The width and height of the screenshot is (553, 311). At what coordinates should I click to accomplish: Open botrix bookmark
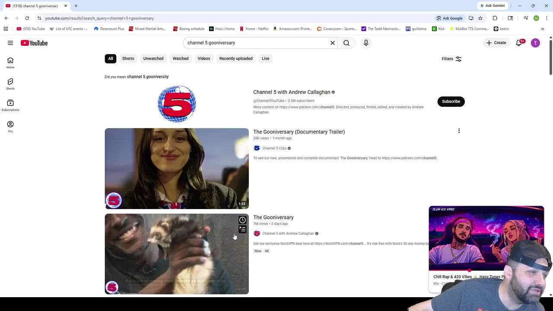point(501,29)
